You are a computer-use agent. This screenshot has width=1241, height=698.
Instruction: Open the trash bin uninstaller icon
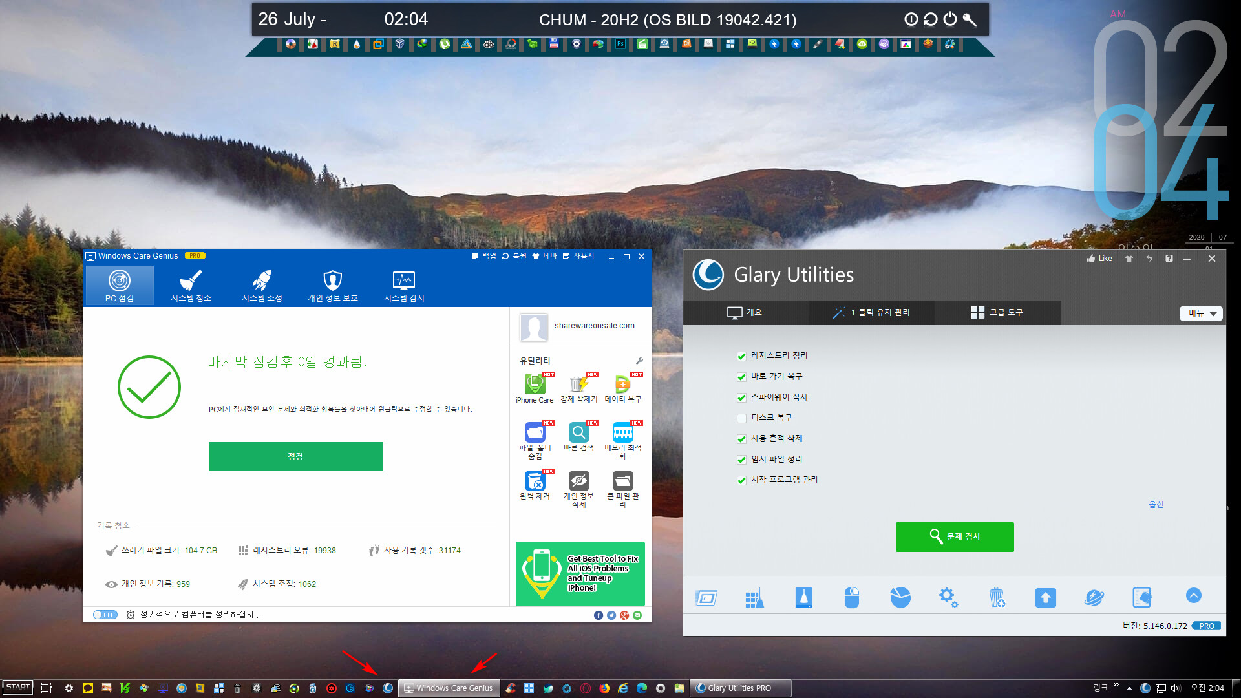(x=997, y=598)
